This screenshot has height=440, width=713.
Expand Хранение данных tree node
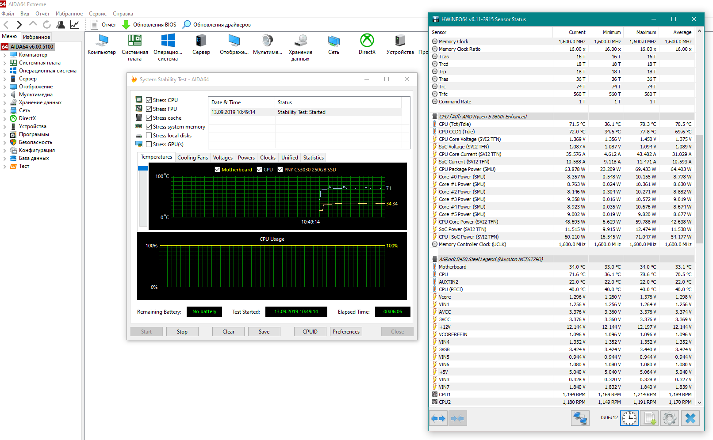click(5, 103)
